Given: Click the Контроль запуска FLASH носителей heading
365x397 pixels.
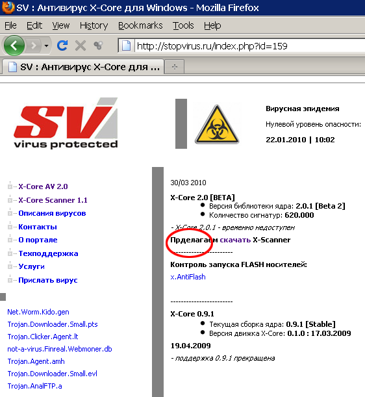Looking at the screenshot, I should (x=238, y=264).
